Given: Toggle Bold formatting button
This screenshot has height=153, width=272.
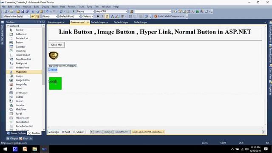Looking at the screenshot, I should [x=98, y=16].
